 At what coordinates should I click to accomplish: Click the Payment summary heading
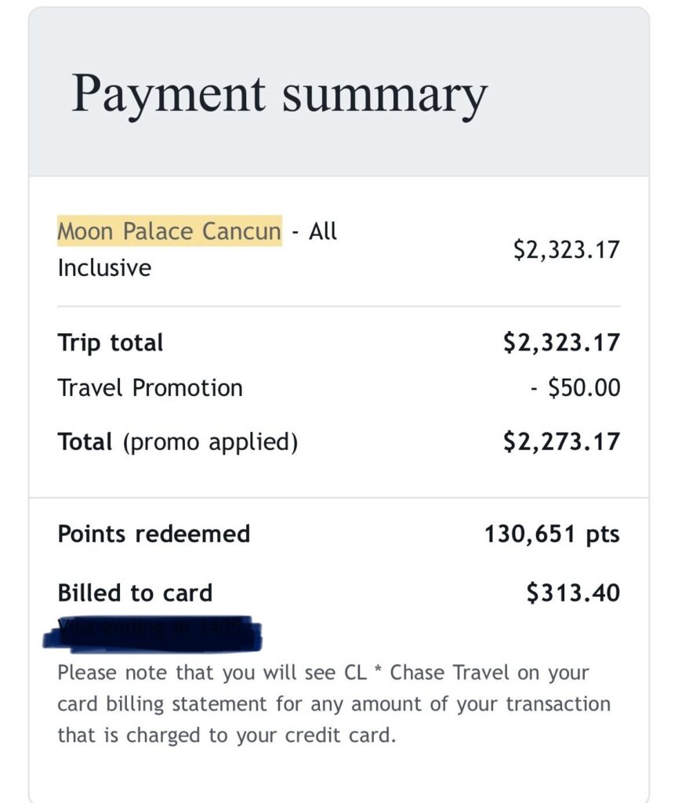coord(279,94)
